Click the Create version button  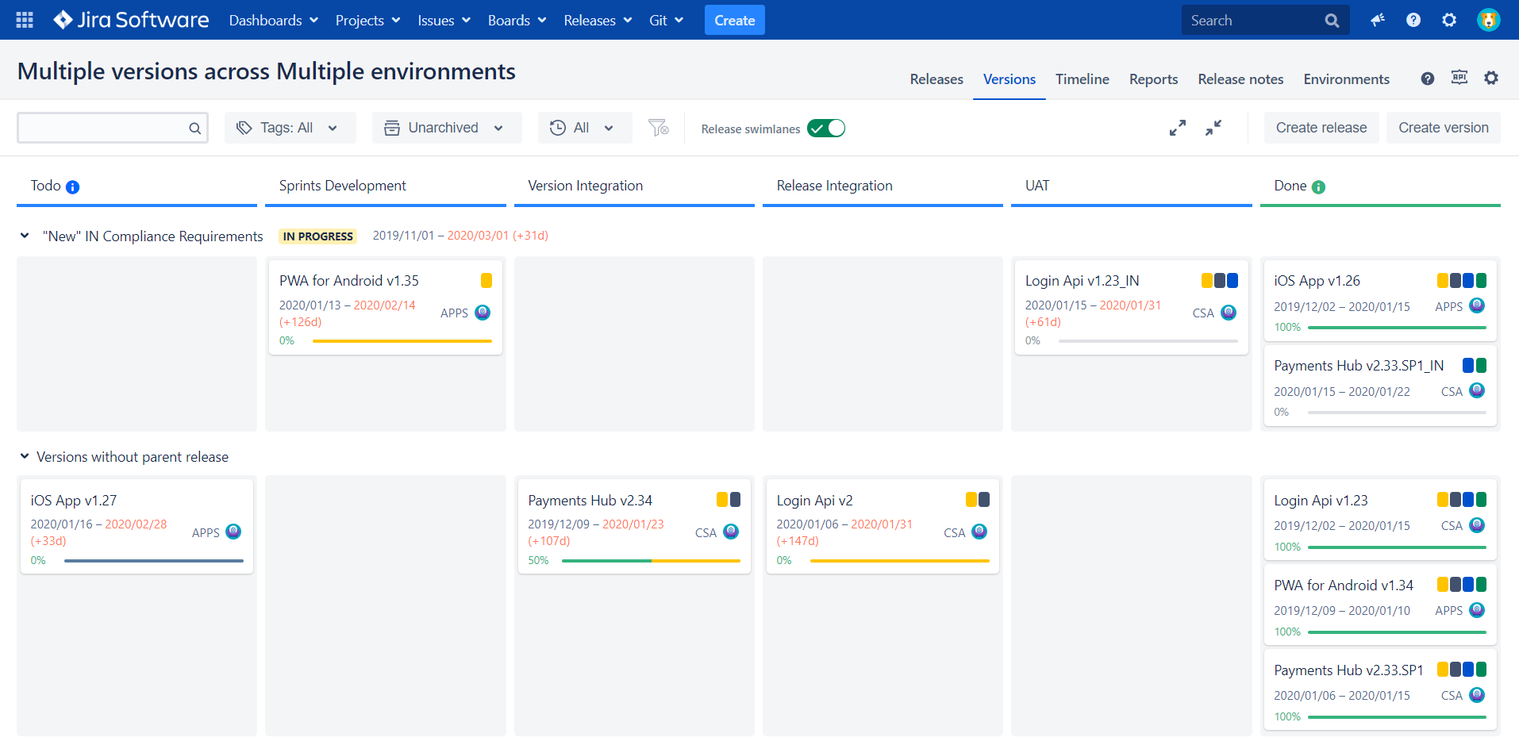(1443, 127)
